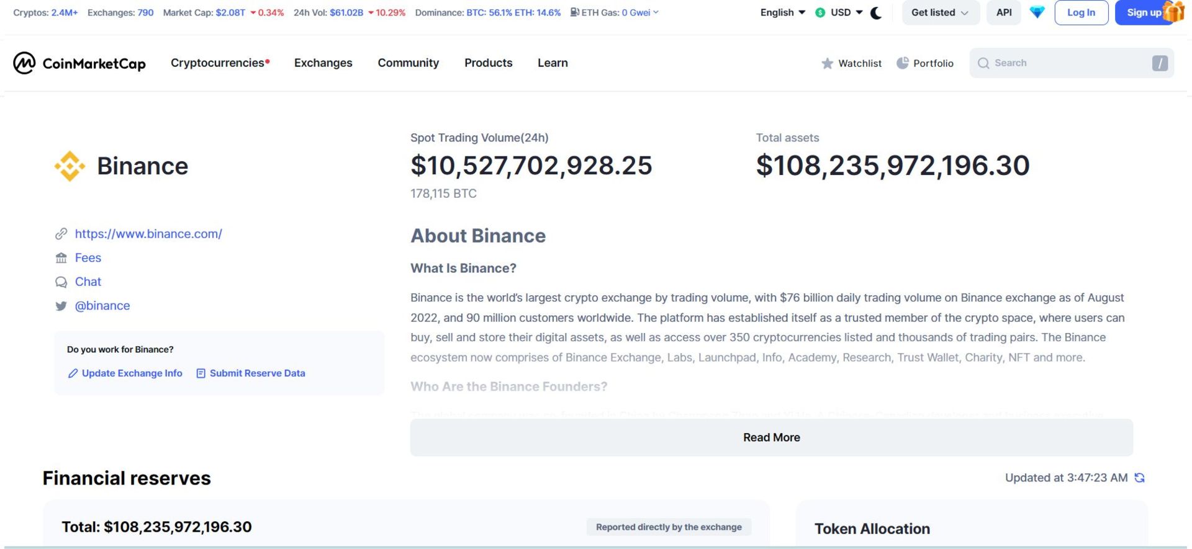Expand the Get listed dropdown

pos(940,12)
